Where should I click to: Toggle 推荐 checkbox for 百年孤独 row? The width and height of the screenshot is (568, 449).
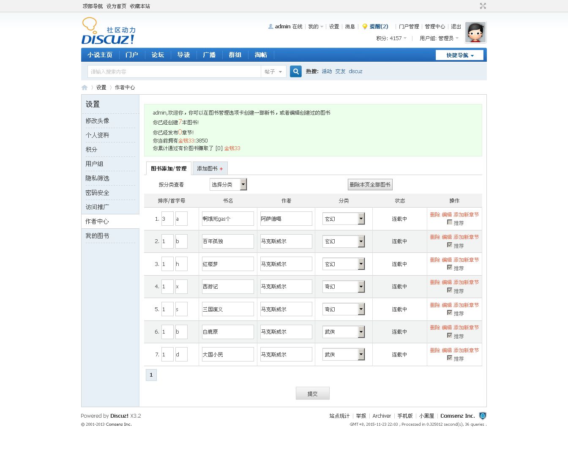pos(450,245)
